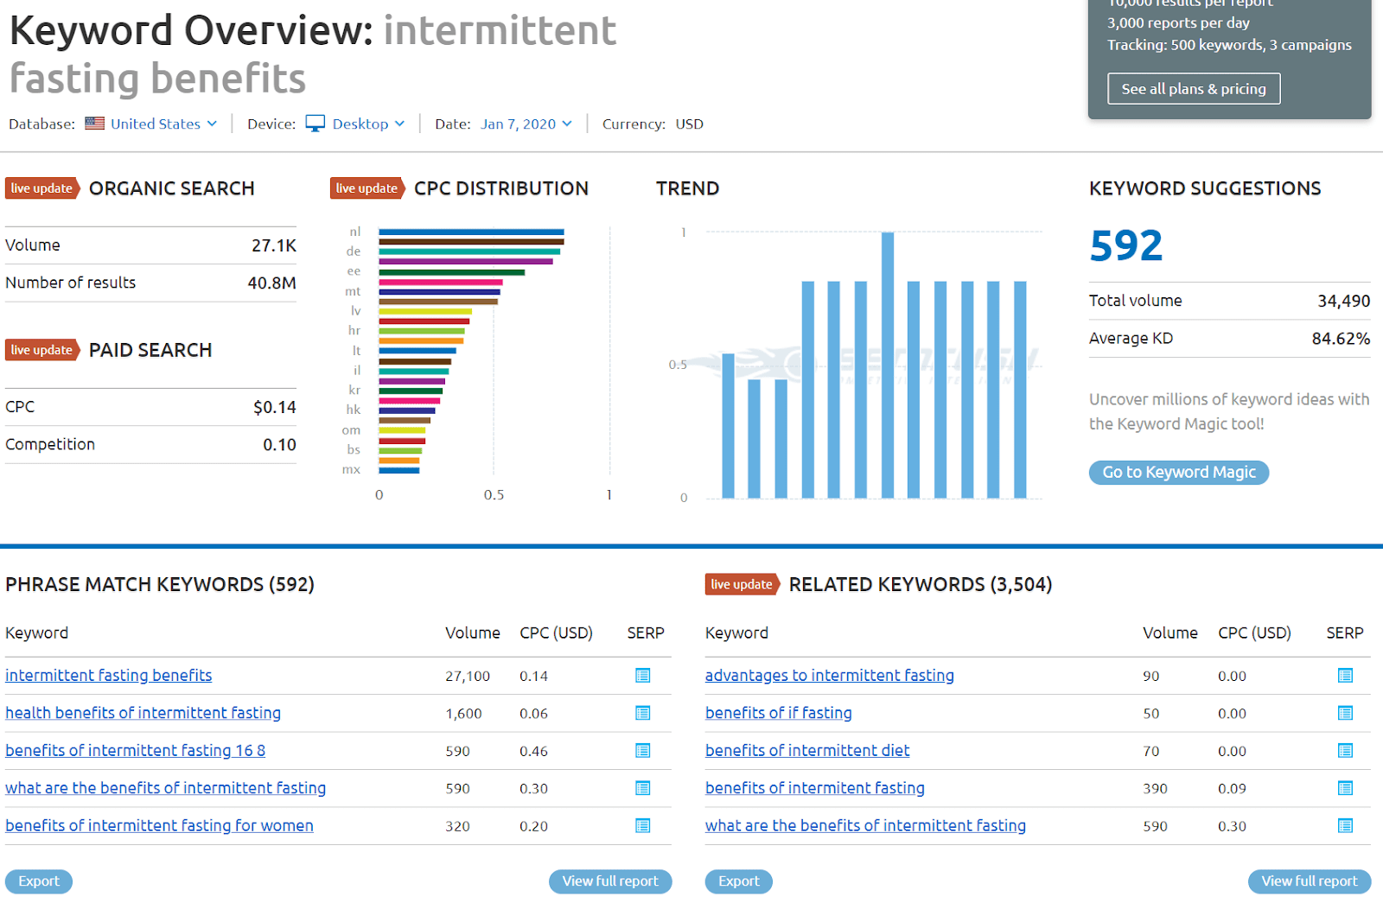Open health benefits of intermittent fasting link
This screenshot has width=1383, height=903.
coord(143,713)
